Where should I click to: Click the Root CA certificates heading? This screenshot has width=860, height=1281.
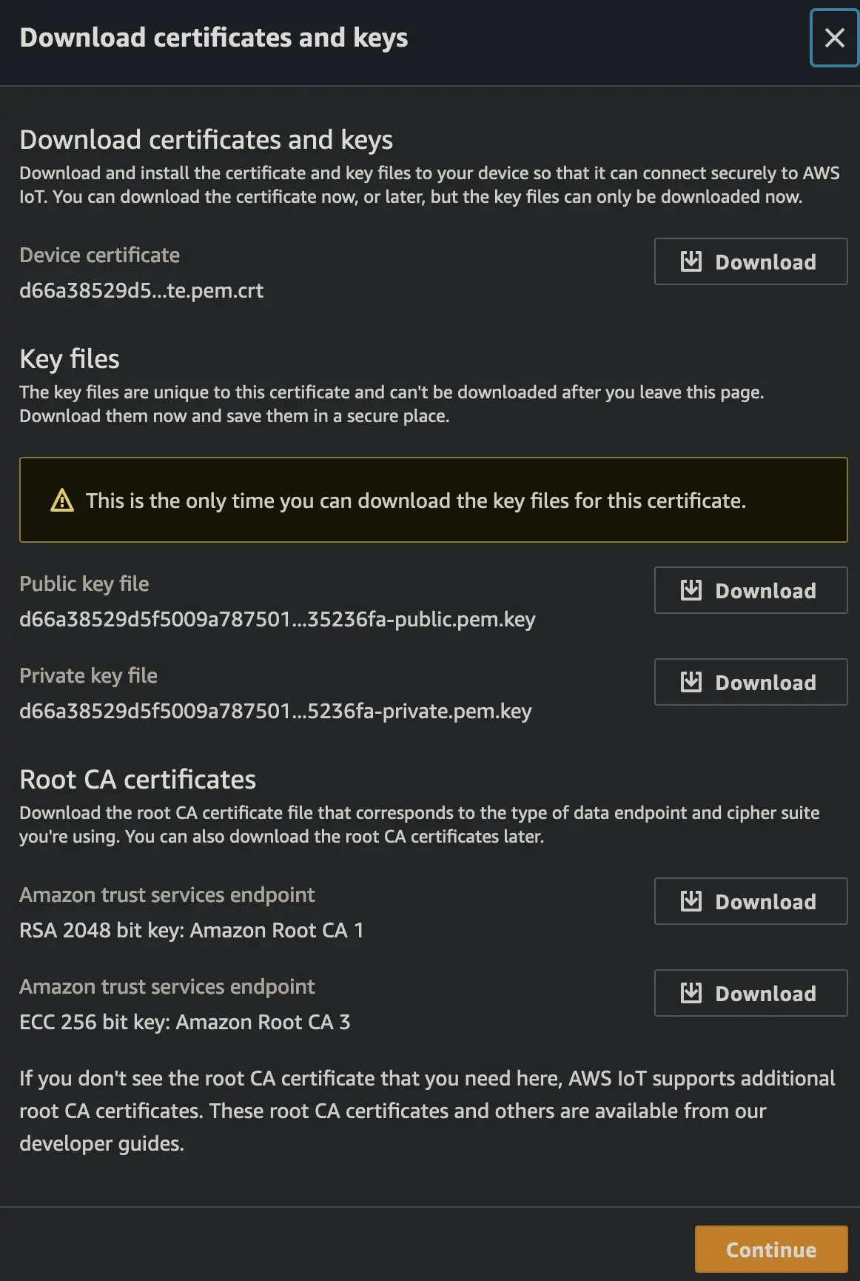pos(138,780)
